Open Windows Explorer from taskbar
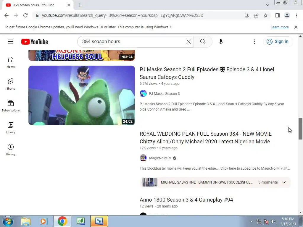The height and width of the screenshot is (227, 303). (x=26, y=221)
